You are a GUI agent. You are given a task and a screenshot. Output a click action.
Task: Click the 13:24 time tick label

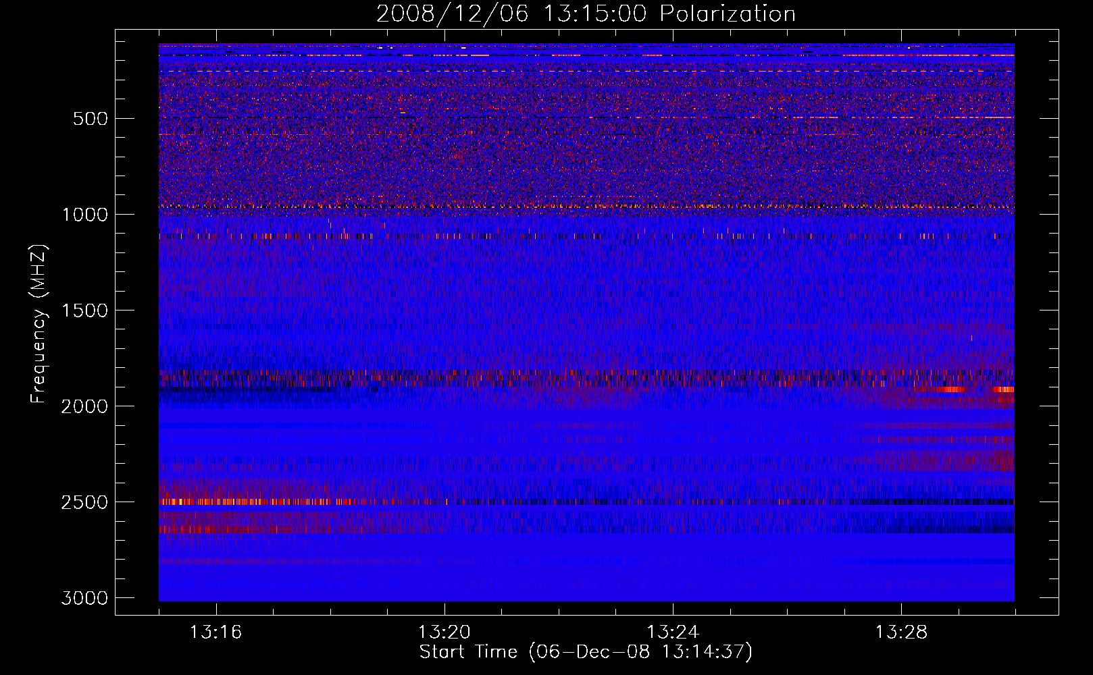tap(673, 632)
